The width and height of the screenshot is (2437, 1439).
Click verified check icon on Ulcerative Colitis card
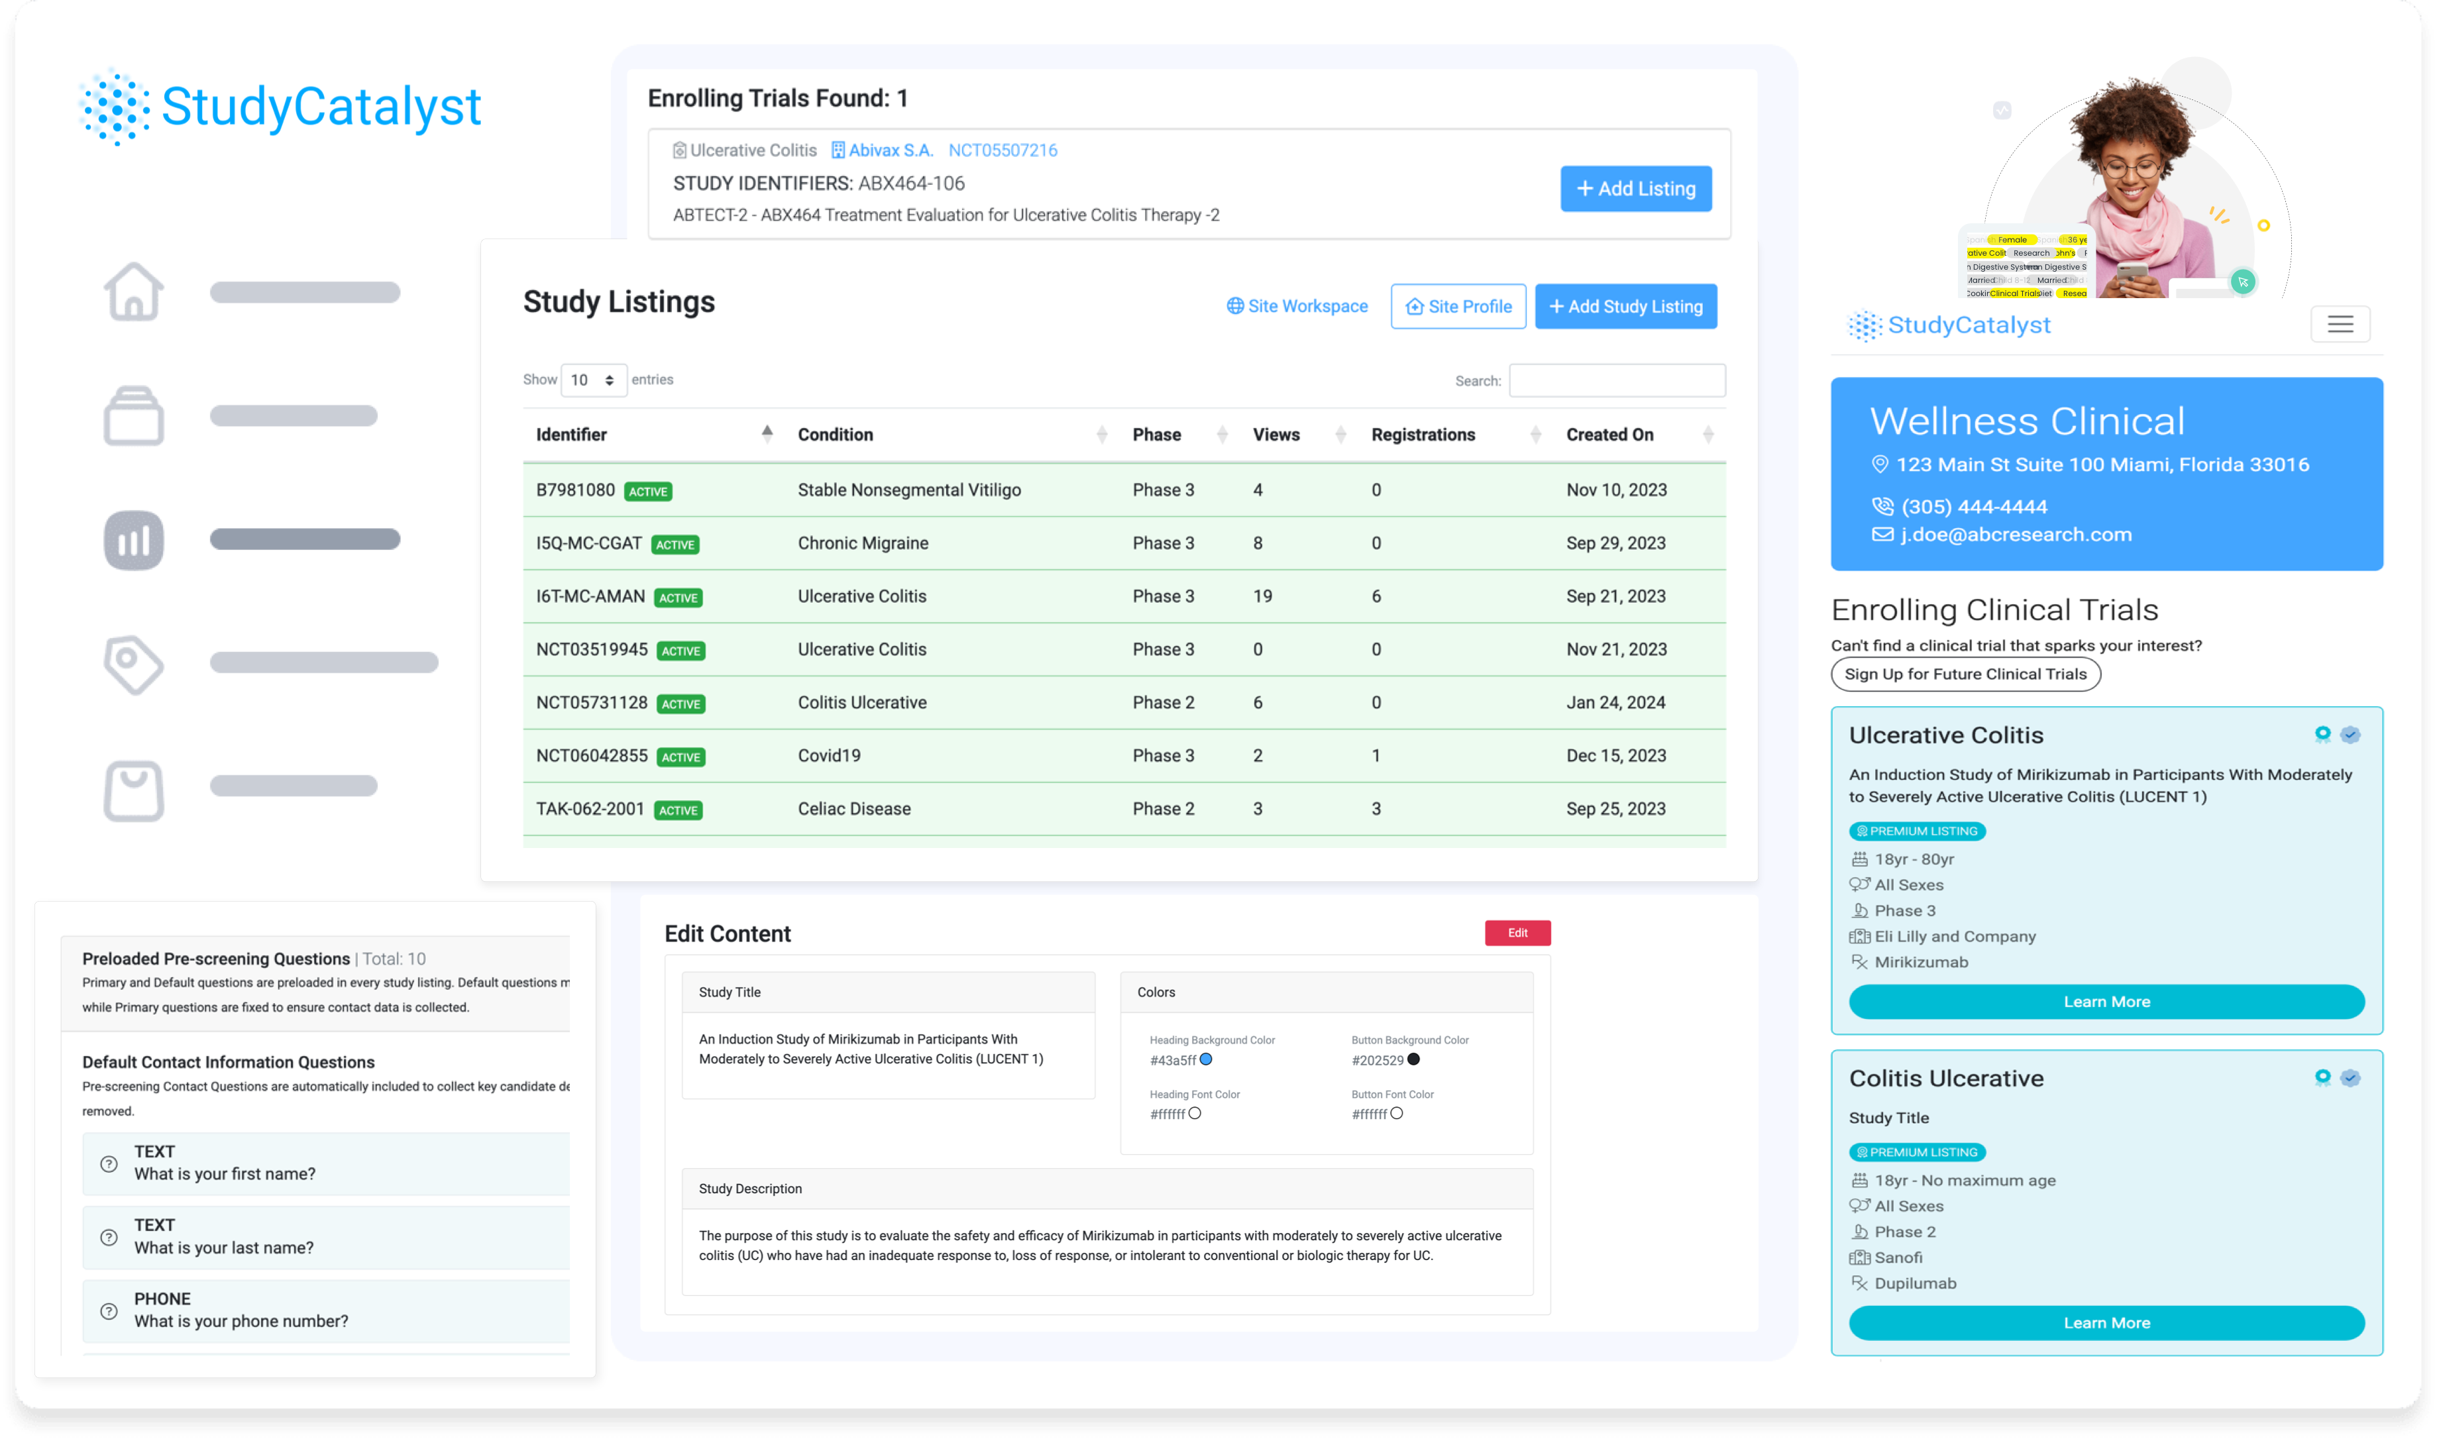click(x=2349, y=734)
